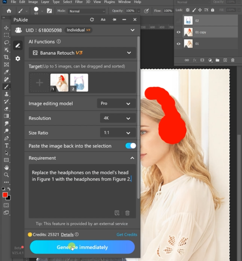Expand the UID account chevron
Screen dimensions: 242x261
(132, 30)
